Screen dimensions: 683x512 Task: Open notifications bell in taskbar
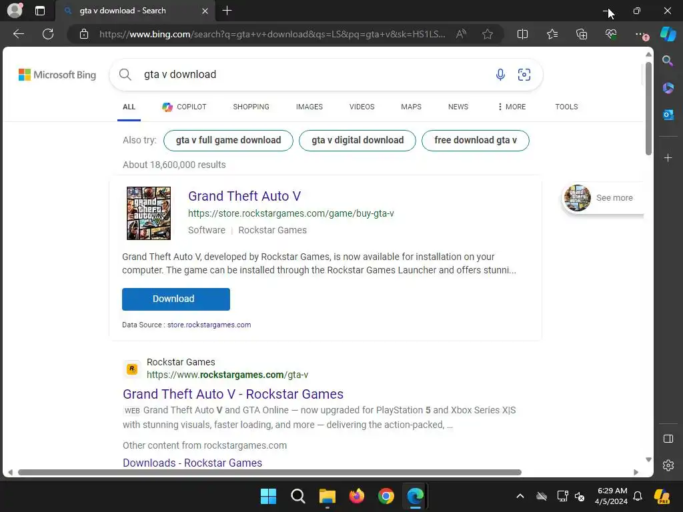click(x=638, y=496)
